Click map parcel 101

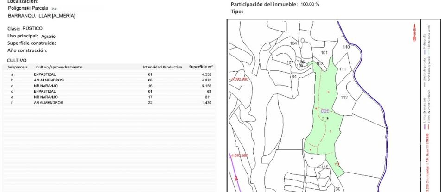pyautogui.click(x=324, y=53)
